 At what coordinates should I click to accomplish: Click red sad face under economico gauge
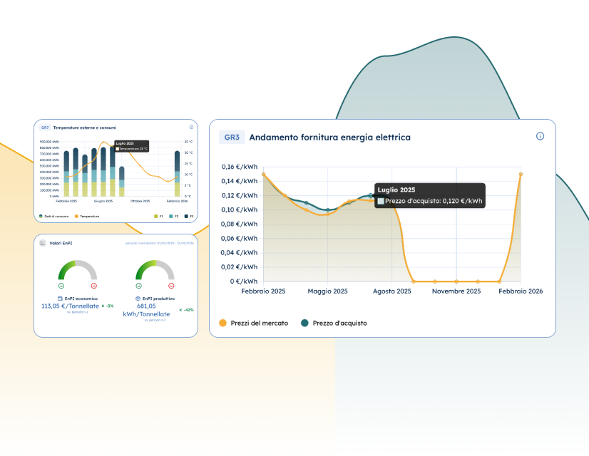[93, 285]
